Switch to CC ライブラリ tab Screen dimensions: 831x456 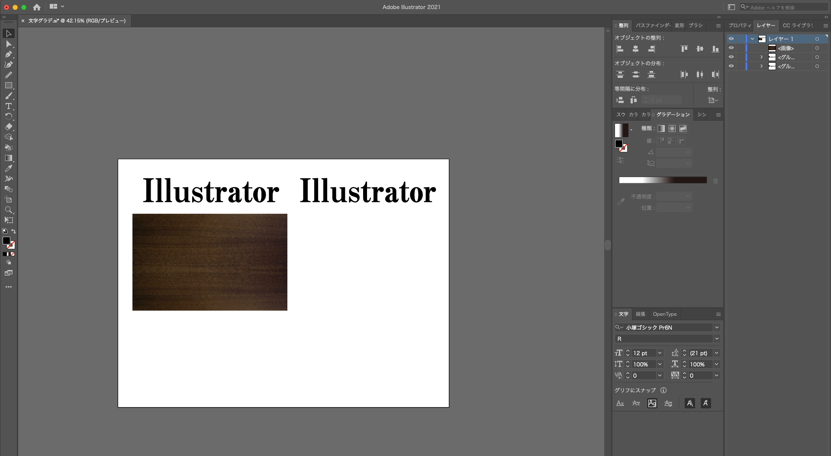tap(798, 26)
